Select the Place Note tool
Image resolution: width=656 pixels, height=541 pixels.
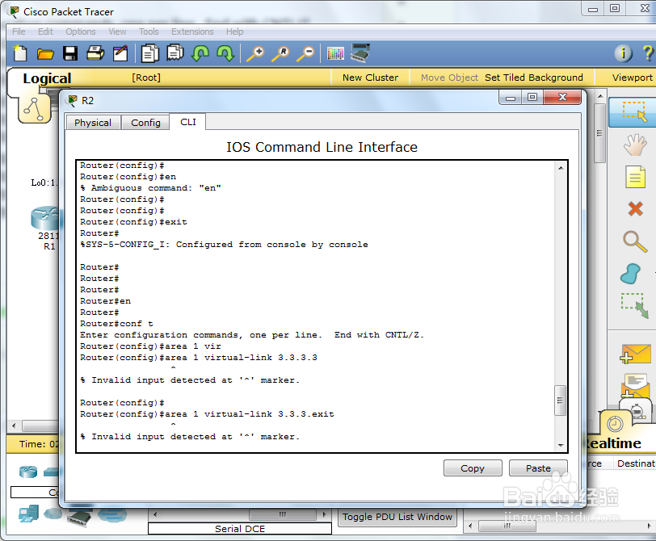pos(635,177)
